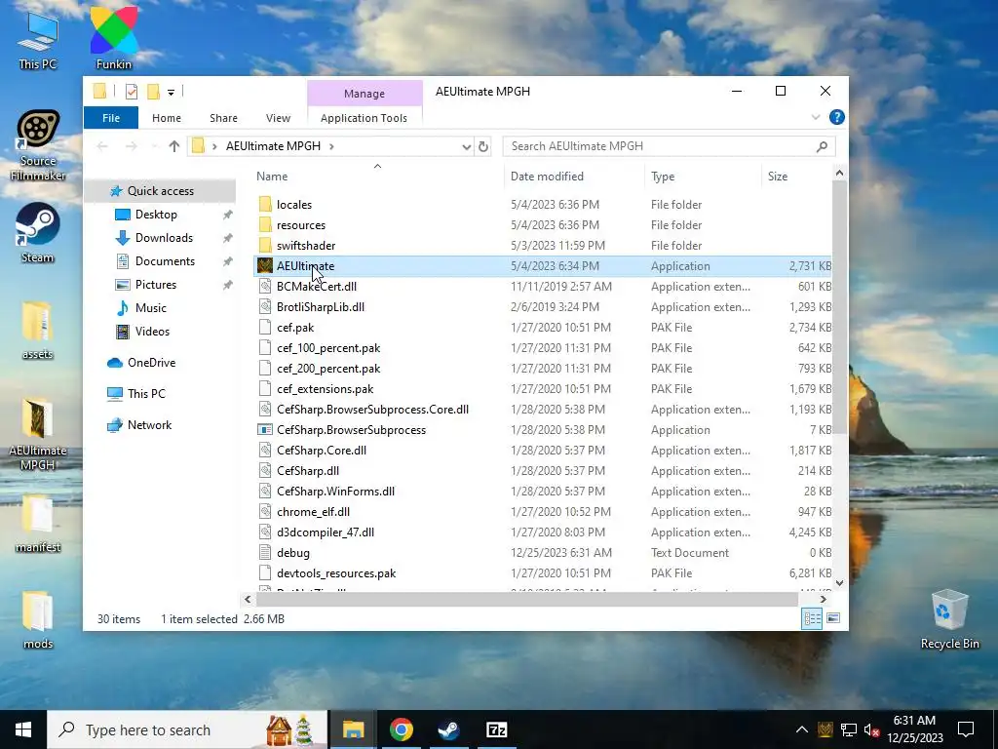
Task: Click the New folder quick access toolbar icon
Action: [153, 92]
